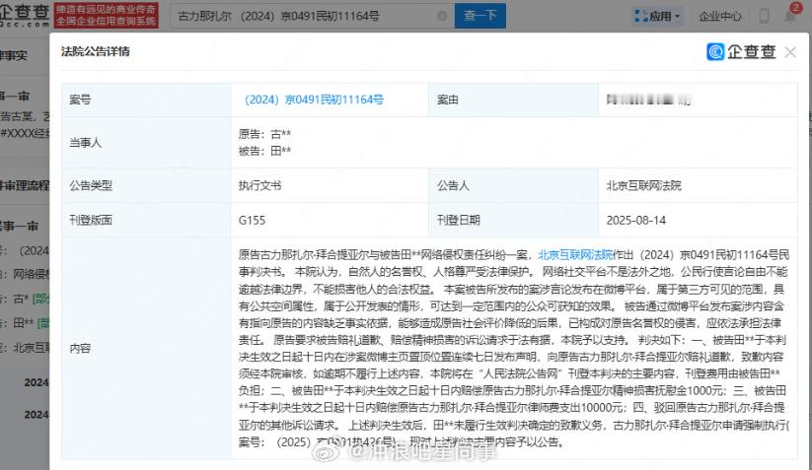Clear the search box with the x icon
Viewport: 812px width, 470px height.
[442, 16]
